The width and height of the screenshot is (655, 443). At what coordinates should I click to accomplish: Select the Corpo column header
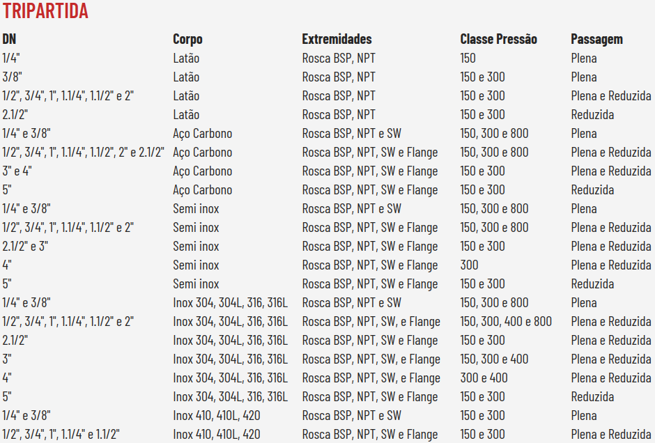click(187, 39)
